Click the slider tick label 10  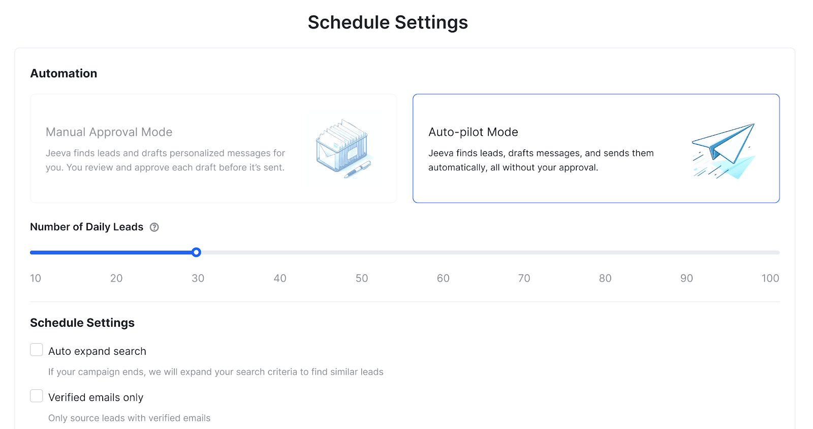[x=36, y=278]
